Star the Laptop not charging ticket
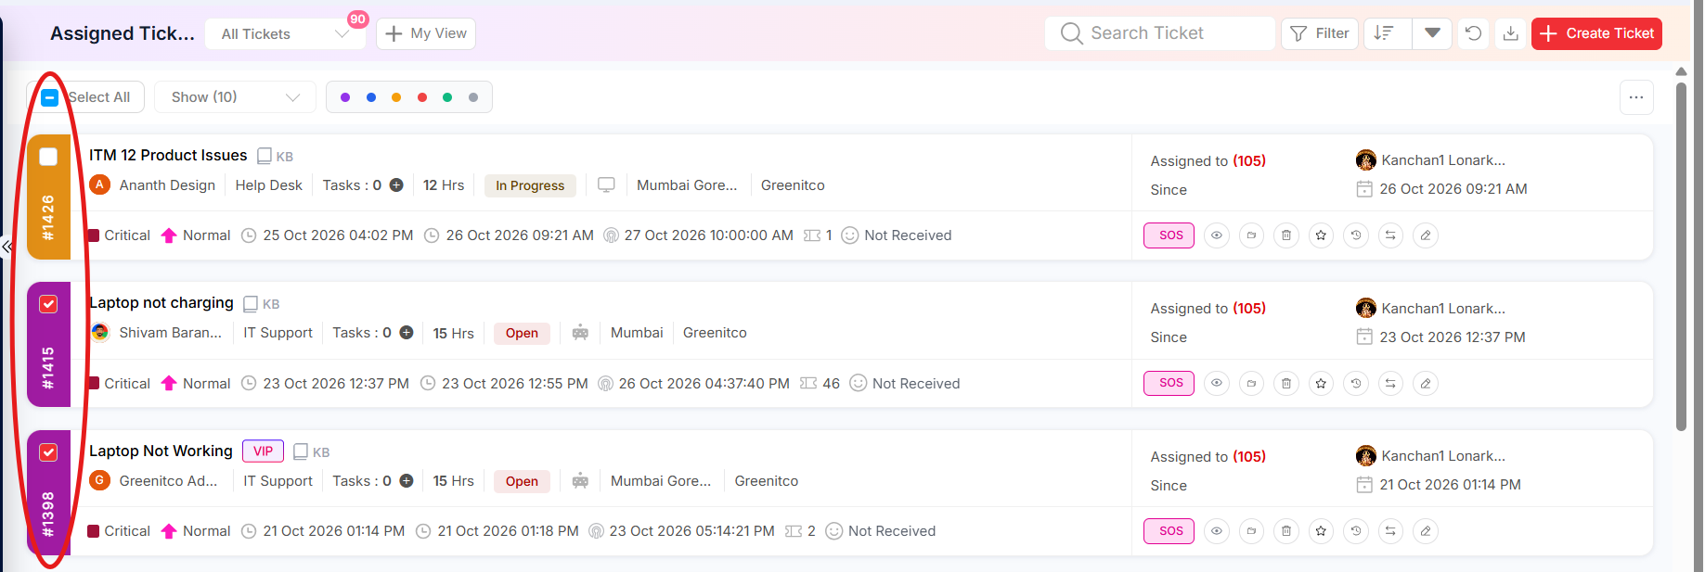The width and height of the screenshot is (1705, 572). coord(1321,383)
